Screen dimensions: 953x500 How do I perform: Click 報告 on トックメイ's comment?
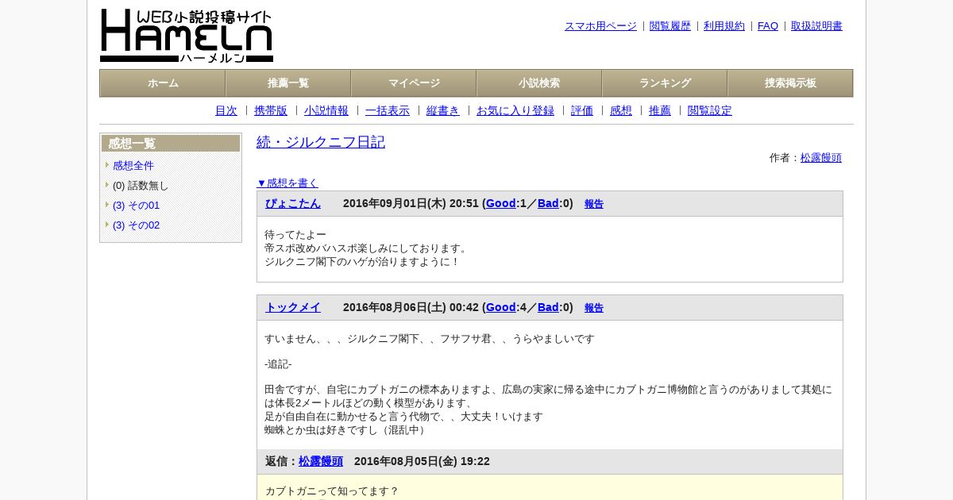(594, 308)
